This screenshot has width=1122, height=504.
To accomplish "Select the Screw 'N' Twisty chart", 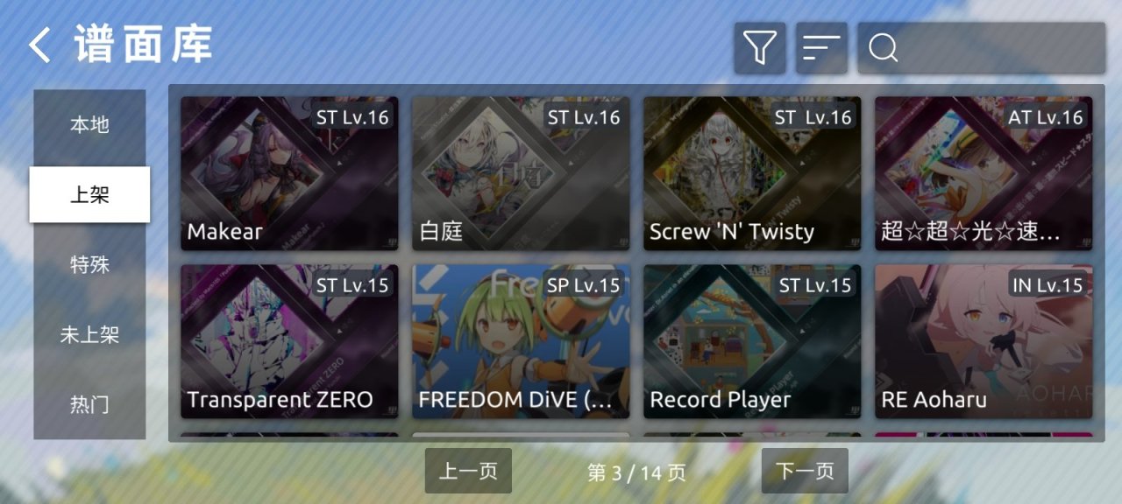I will (x=752, y=173).
